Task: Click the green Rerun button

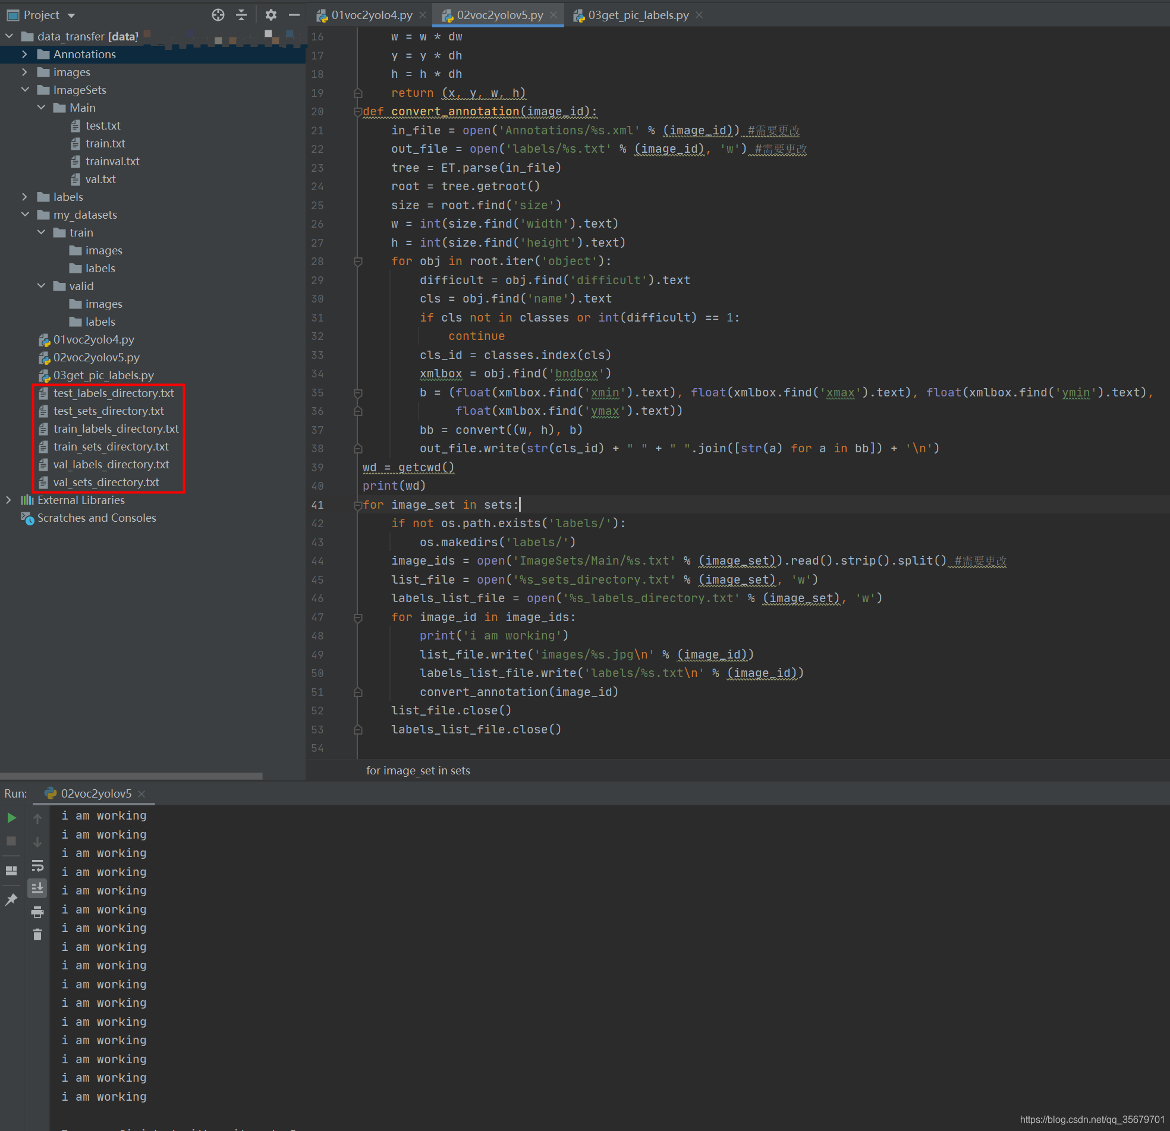Action: [11, 818]
